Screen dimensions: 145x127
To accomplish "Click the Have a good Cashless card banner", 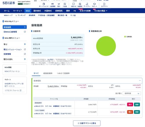I will (24, 3).
